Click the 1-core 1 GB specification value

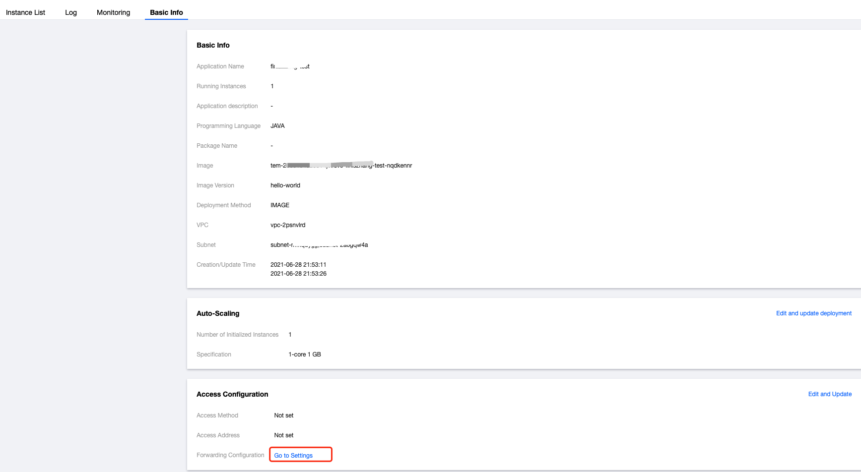point(305,354)
